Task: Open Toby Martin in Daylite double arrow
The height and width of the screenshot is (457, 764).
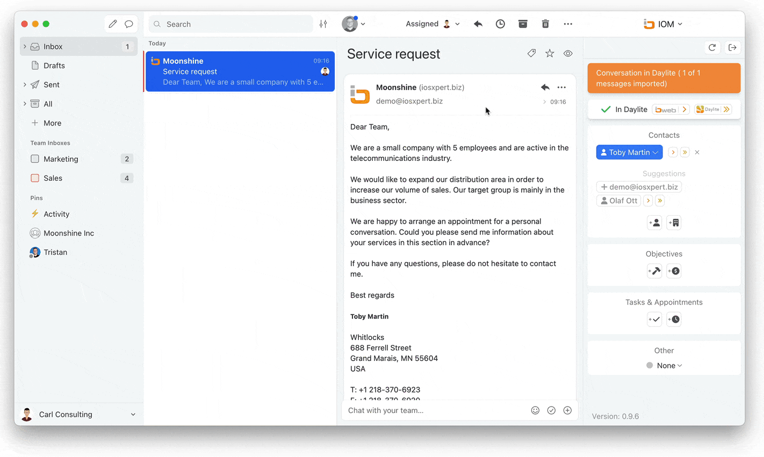Action: tap(685, 153)
